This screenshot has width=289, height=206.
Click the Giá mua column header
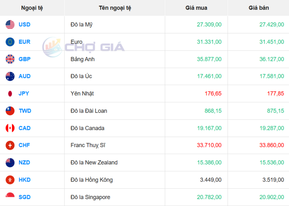tap(196, 8)
